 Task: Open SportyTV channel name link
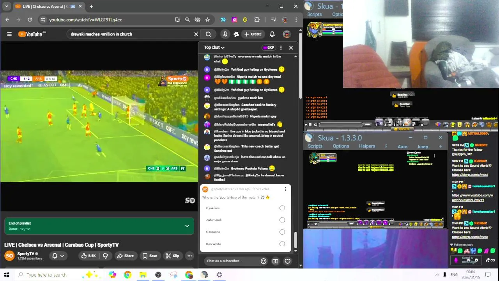pos(26,254)
